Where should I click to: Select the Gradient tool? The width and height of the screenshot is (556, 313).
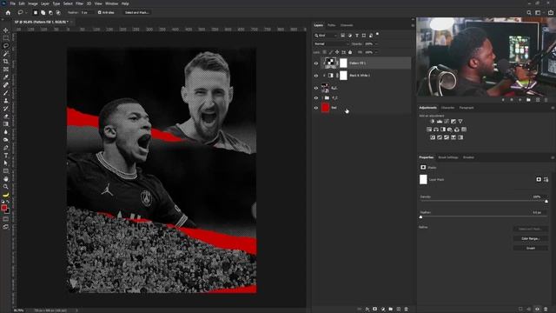pyautogui.click(x=6, y=123)
